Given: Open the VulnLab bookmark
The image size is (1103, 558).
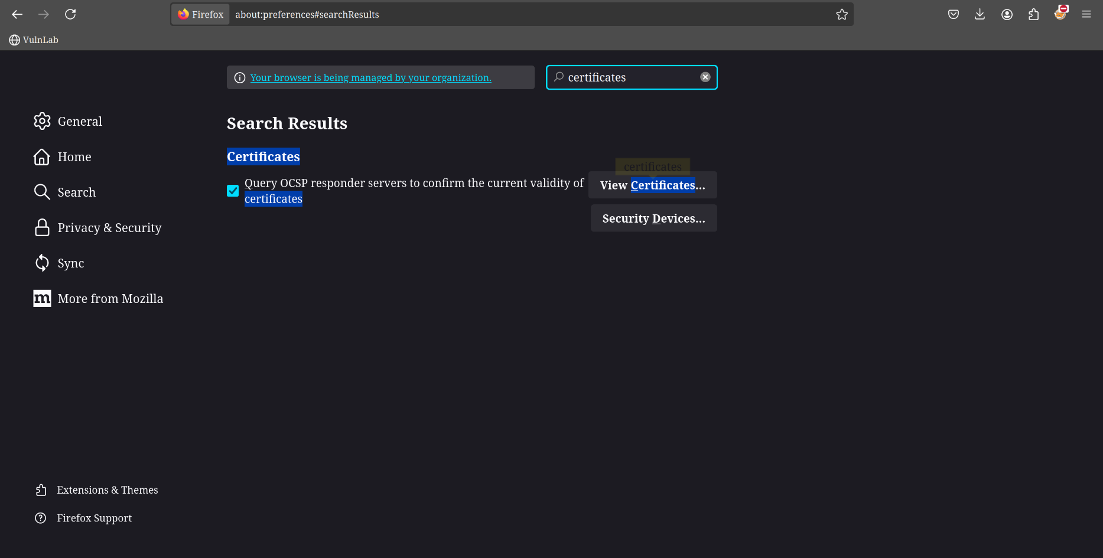Looking at the screenshot, I should 34,40.
